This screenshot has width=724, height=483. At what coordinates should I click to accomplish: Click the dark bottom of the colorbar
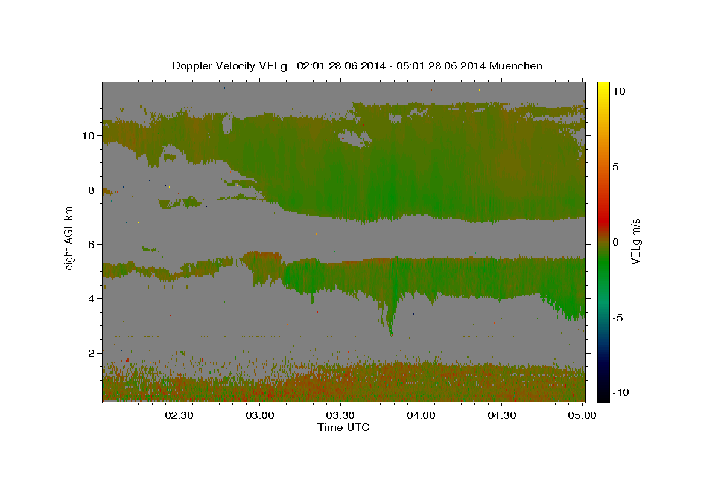[603, 392]
